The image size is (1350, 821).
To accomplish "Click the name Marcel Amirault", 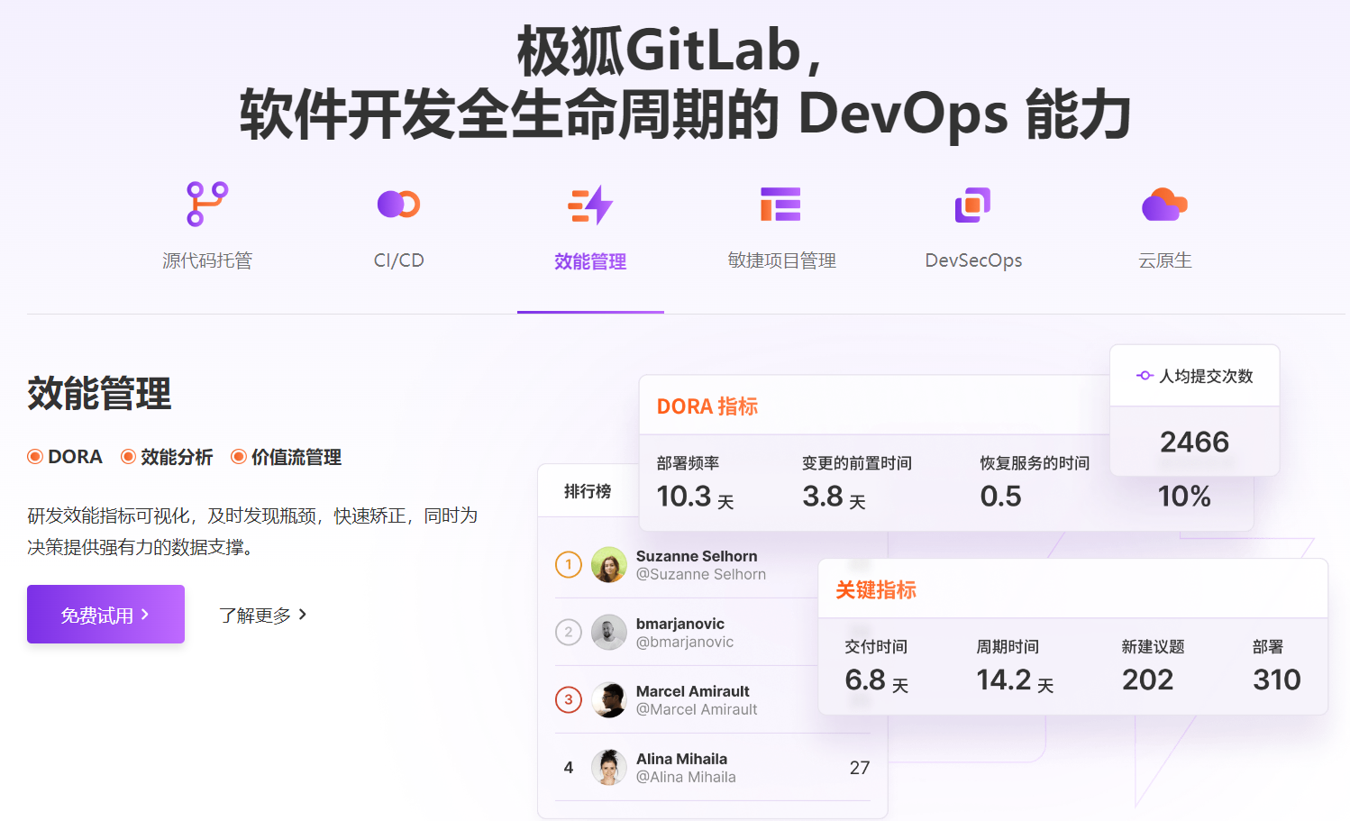I will point(693,691).
